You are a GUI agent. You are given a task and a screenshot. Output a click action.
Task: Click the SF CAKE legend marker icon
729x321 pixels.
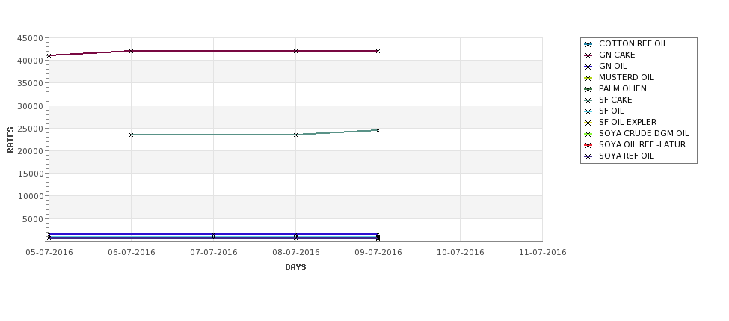[588, 100]
